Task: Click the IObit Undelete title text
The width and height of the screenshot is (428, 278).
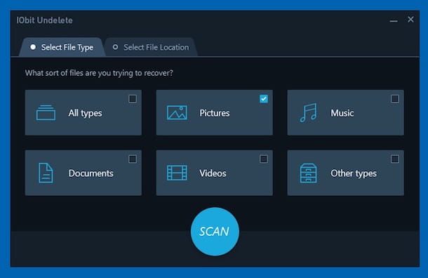Action: pyautogui.click(x=44, y=20)
